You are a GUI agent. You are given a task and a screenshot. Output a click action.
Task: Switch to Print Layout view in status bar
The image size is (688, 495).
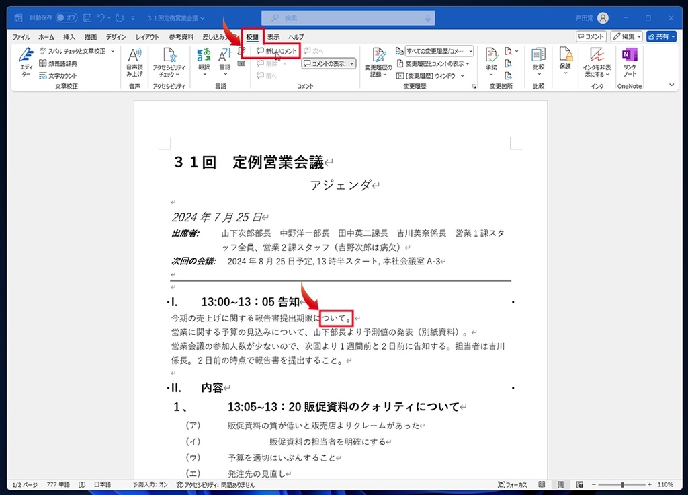click(561, 484)
